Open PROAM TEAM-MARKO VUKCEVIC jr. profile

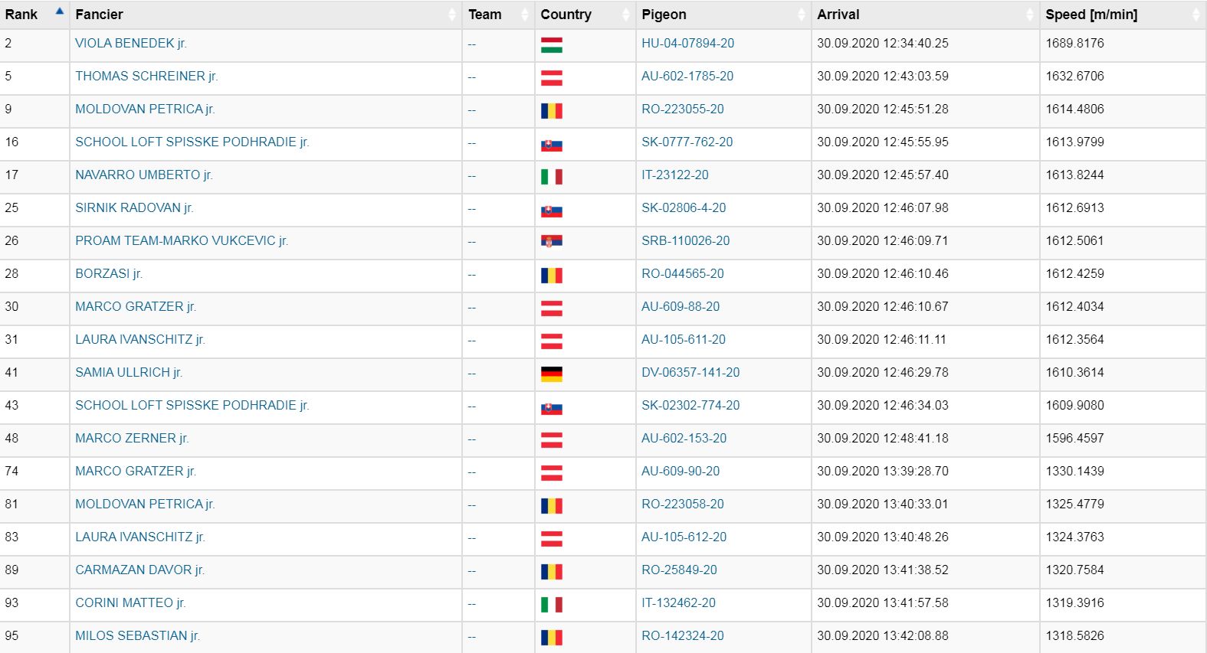coord(181,241)
